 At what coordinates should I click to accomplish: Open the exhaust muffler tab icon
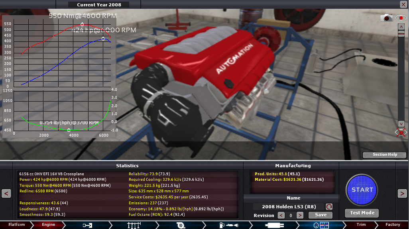(x=274, y=225)
